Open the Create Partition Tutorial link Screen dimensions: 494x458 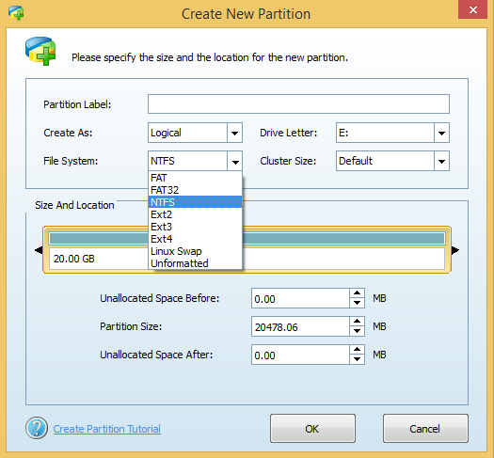click(107, 429)
